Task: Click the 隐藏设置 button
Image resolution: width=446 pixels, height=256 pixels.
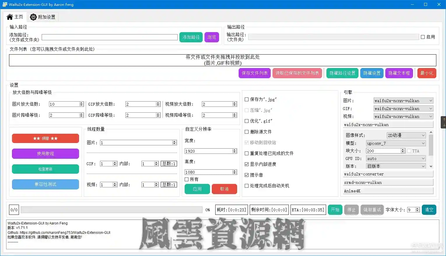Action: [372, 73]
